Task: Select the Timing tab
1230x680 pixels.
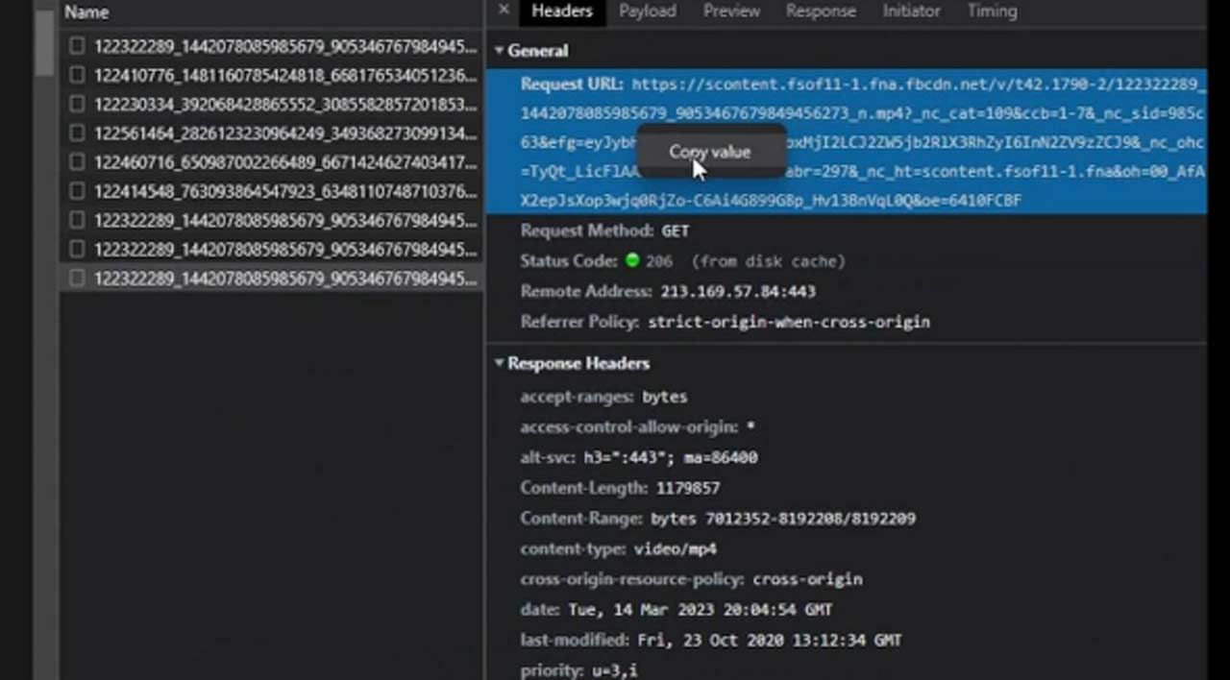Action: point(992,12)
